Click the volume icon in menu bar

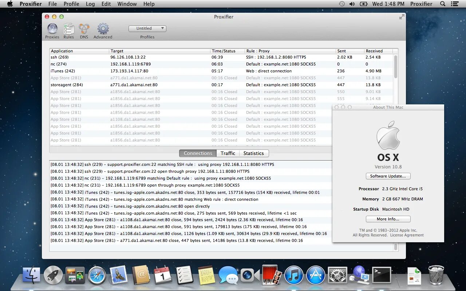click(x=352, y=4)
